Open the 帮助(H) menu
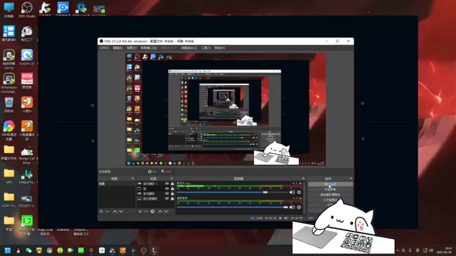 [219, 48]
